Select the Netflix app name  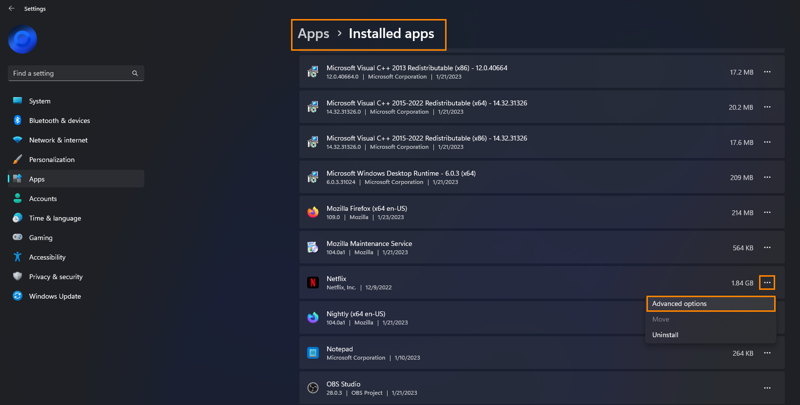pyautogui.click(x=336, y=279)
